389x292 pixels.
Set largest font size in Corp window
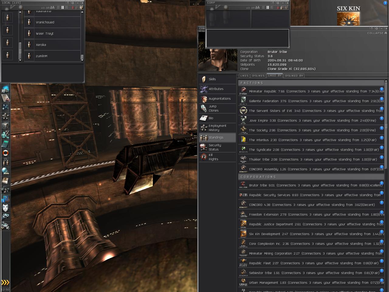tap(257, 8)
